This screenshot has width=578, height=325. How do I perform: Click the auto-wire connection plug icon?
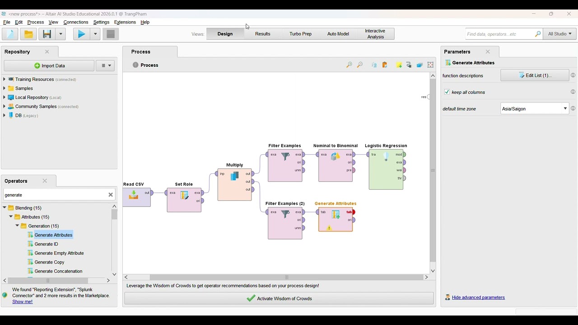(x=409, y=65)
